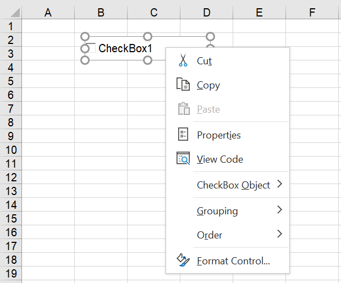Select the disabled Paste menu entry

(228, 109)
